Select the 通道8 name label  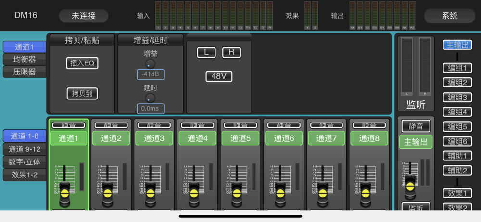click(369, 138)
